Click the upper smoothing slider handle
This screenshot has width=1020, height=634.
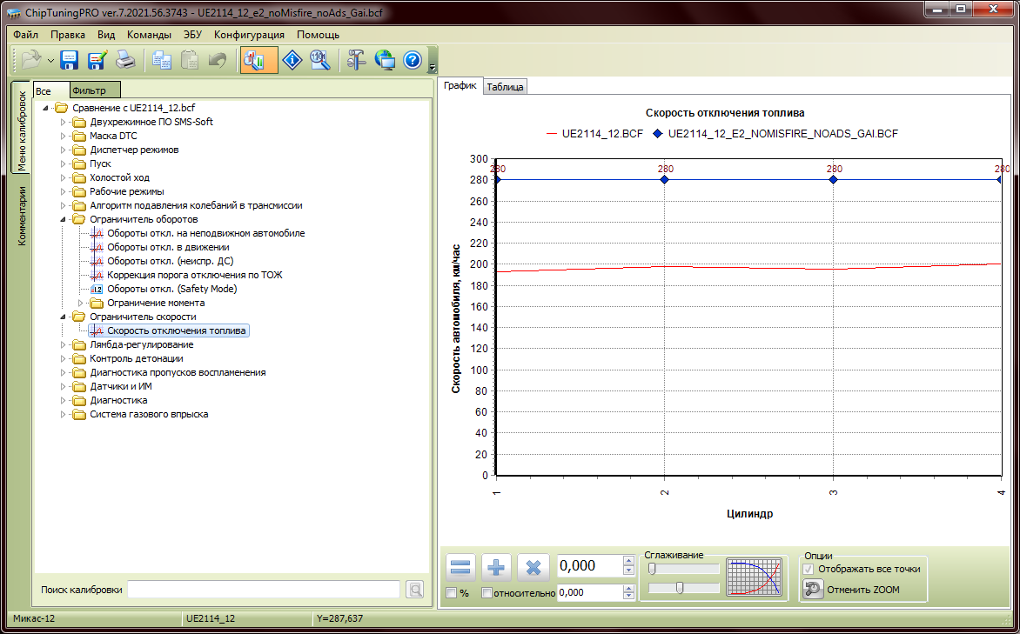pos(652,568)
